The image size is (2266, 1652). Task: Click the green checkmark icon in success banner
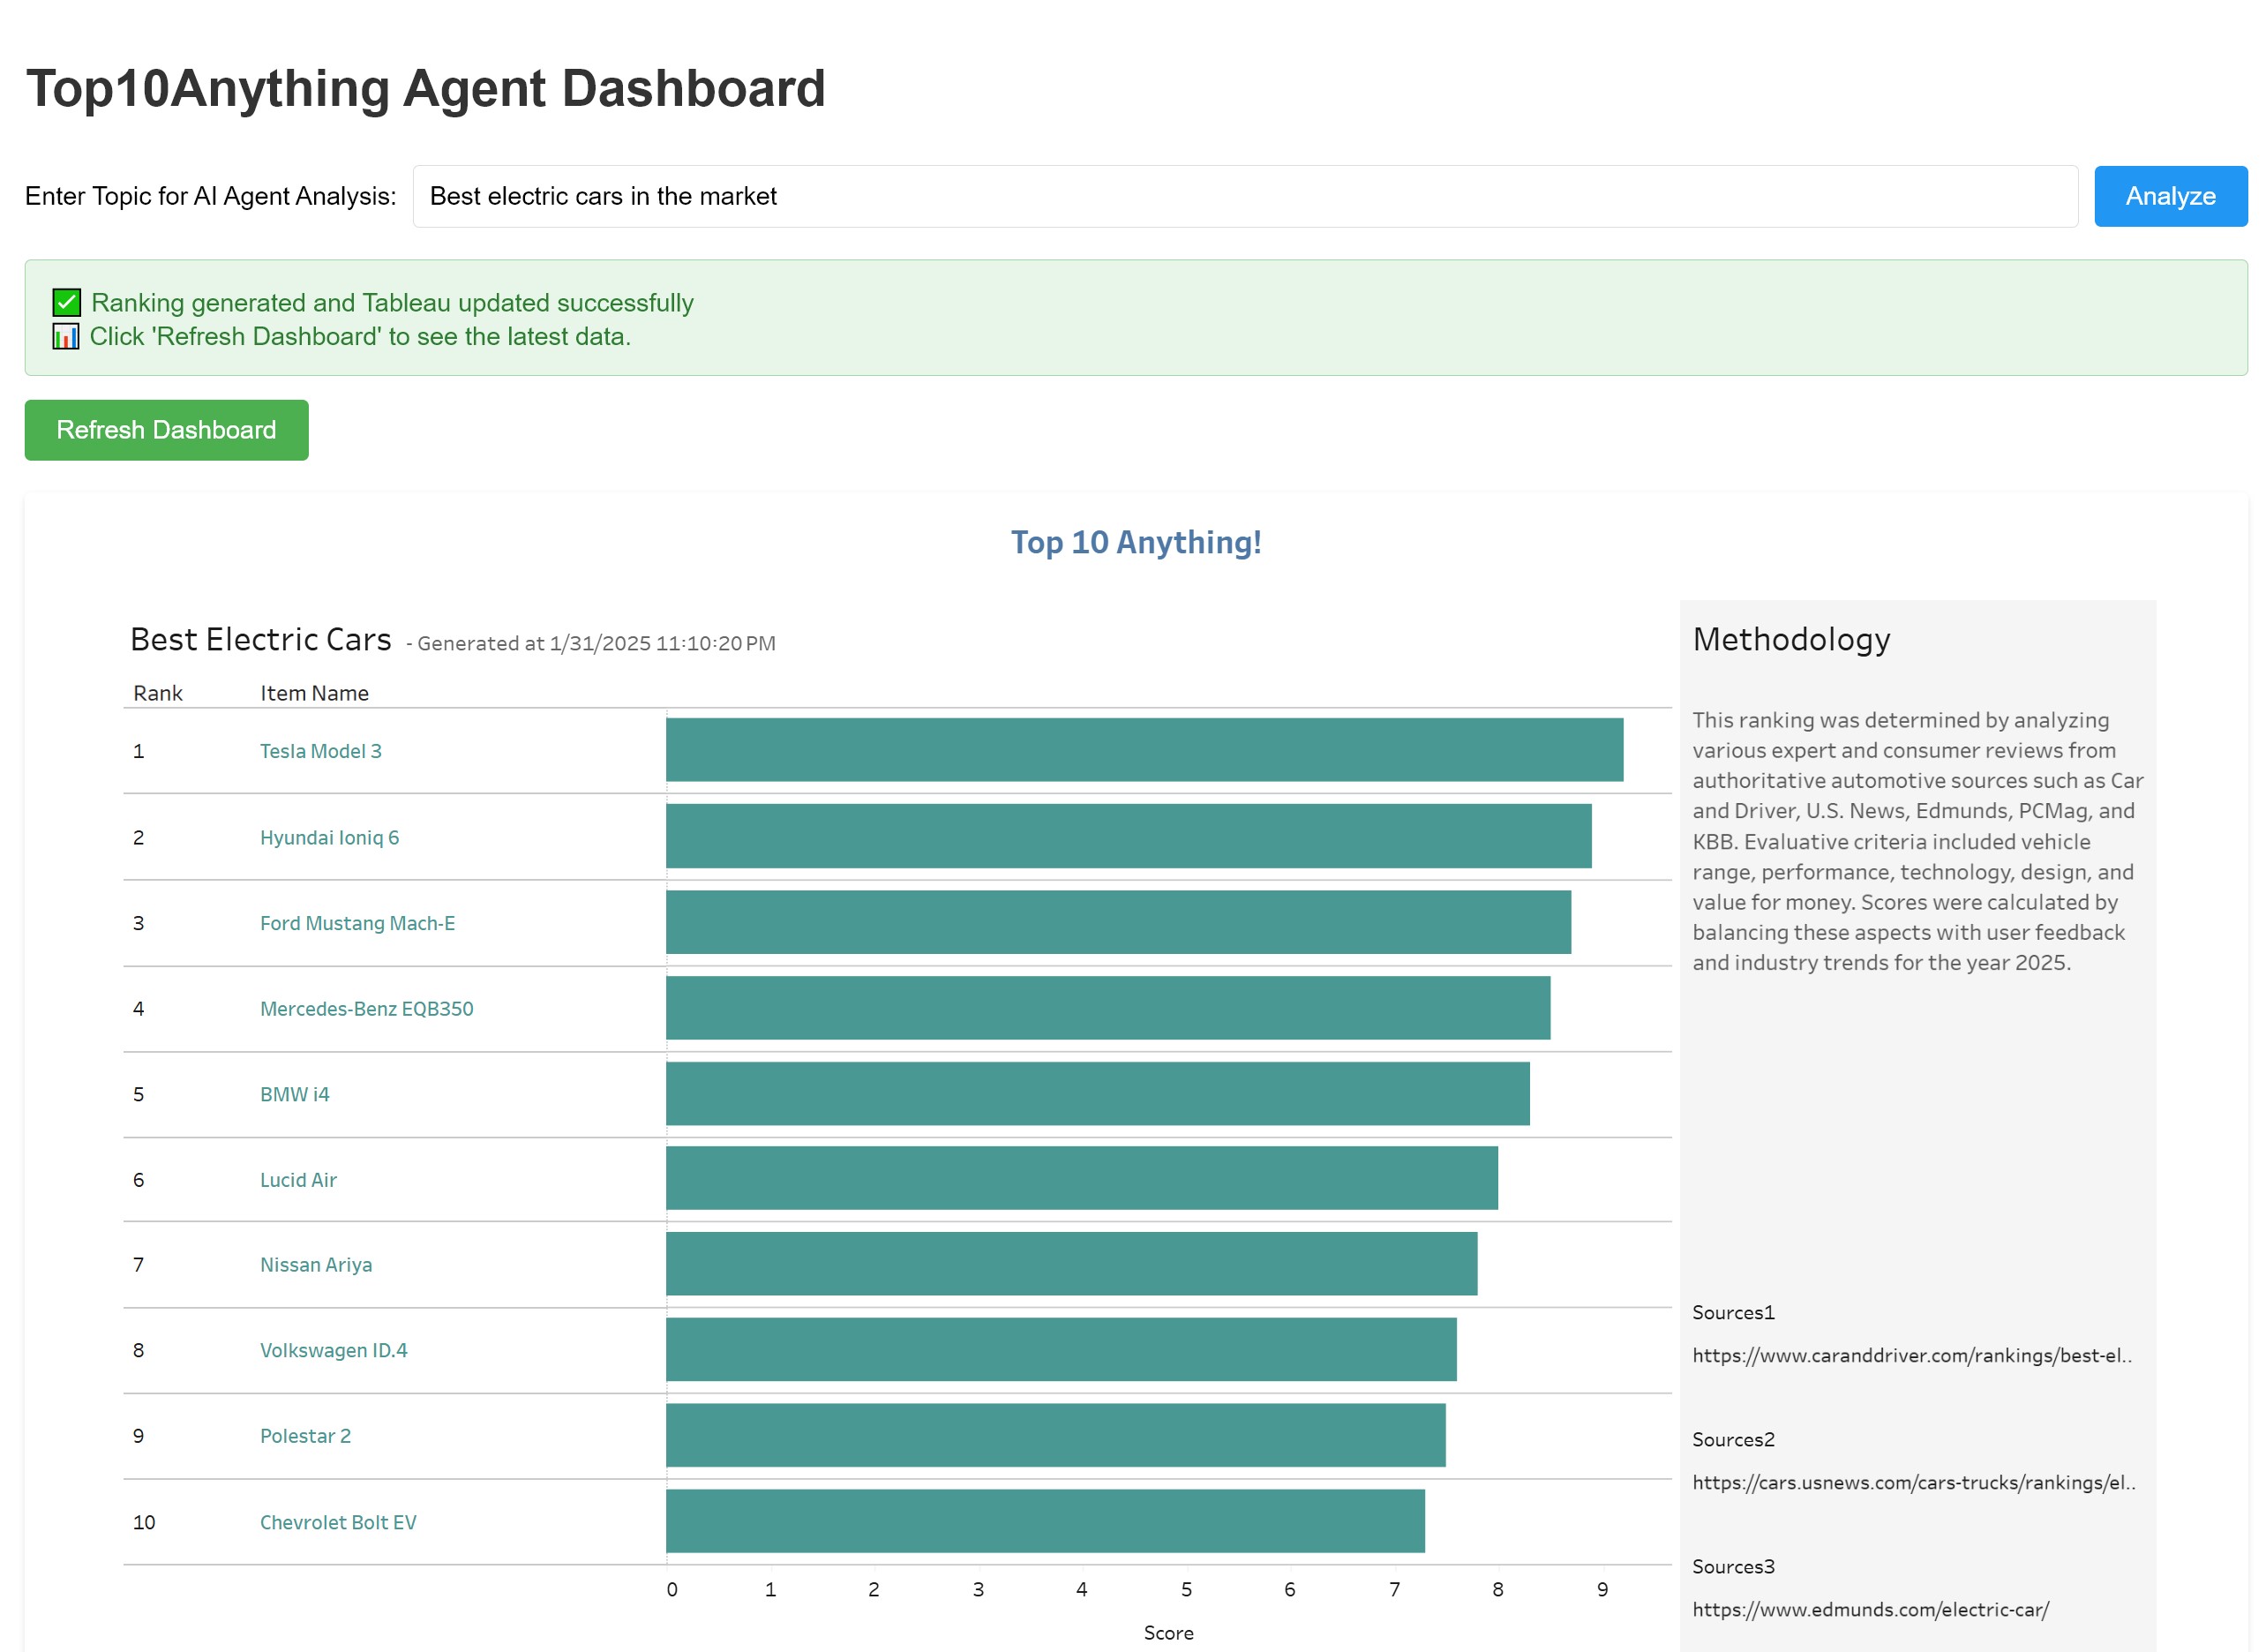tap(66, 302)
